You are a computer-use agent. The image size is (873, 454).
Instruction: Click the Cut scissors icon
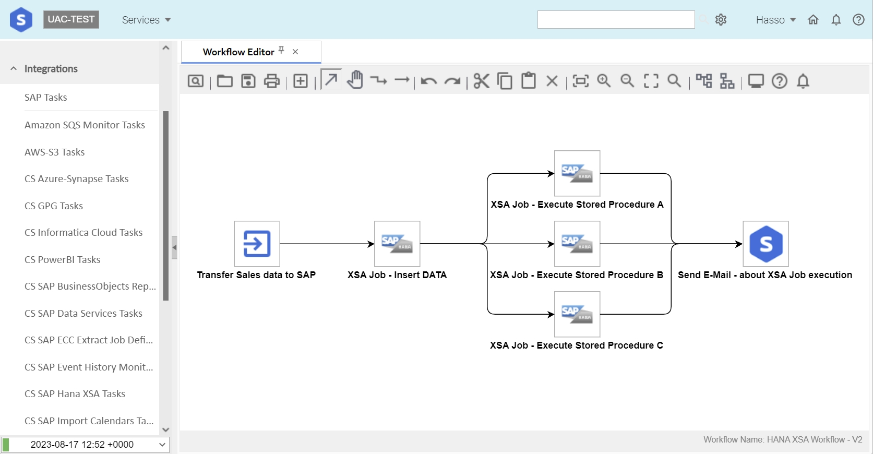(482, 81)
